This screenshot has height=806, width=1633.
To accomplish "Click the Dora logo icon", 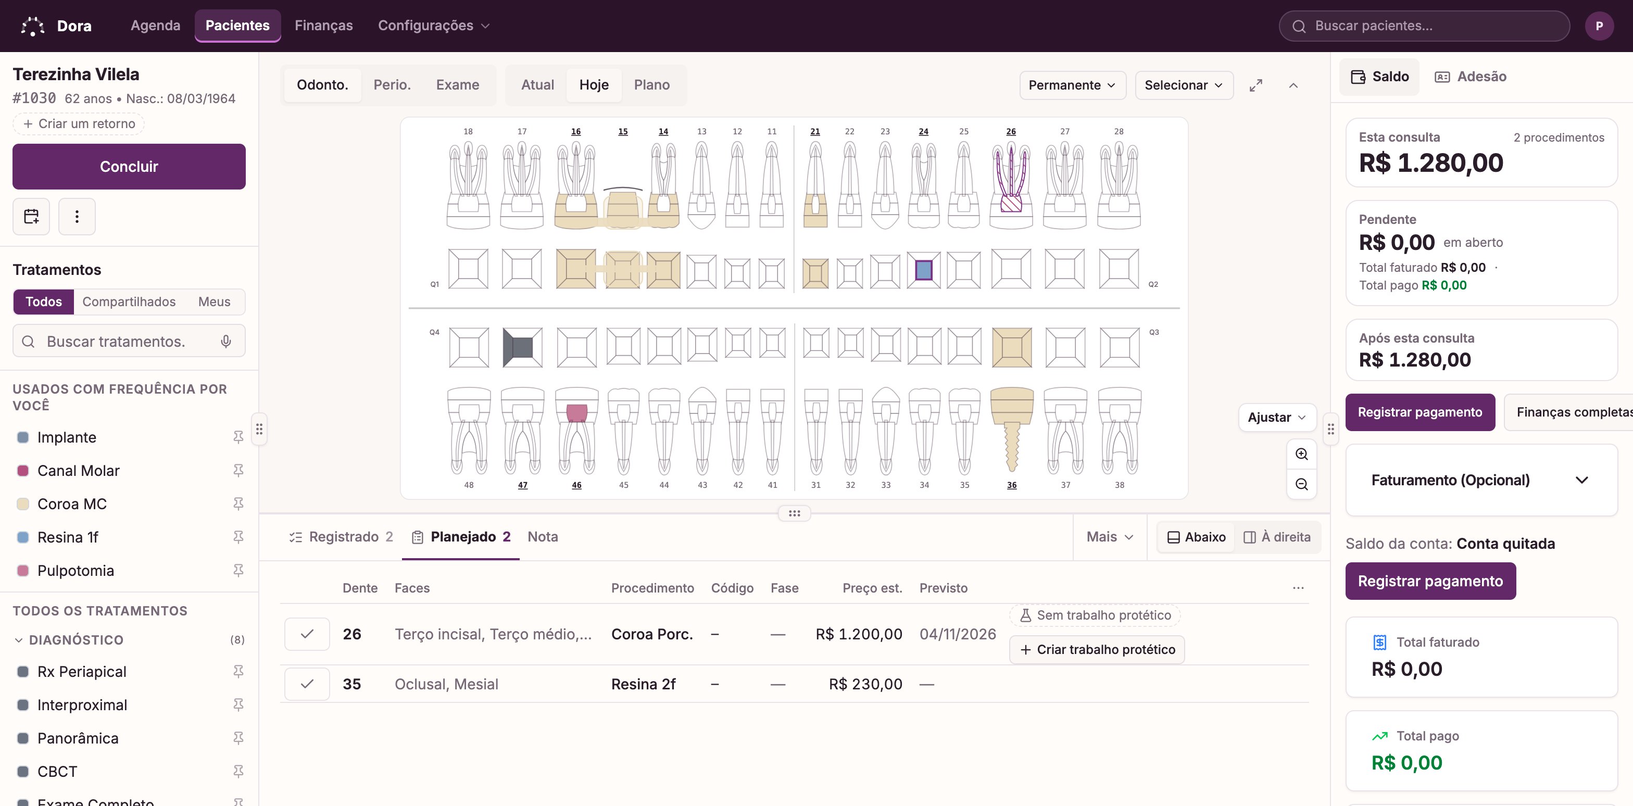I will (32, 26).
